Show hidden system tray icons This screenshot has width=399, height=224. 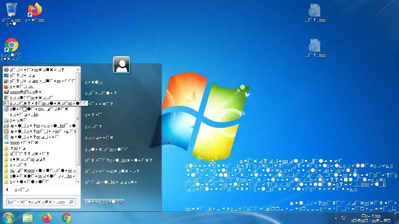point(336,218)
